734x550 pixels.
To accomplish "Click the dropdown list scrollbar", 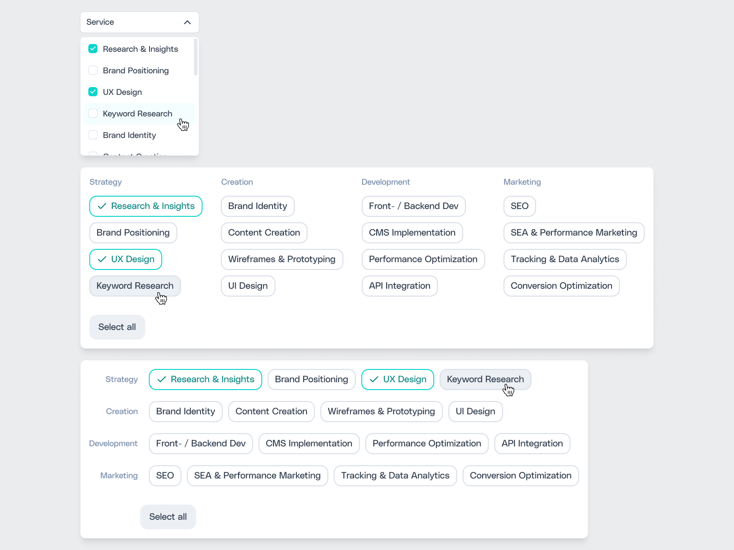I will [x=195, y=57].
